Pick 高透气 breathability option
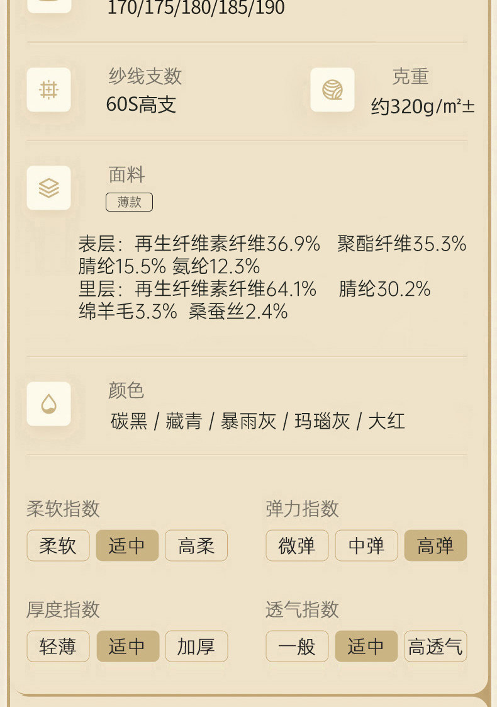Image resolution: width=497 pixels, height=707 pixels. [x=435, y=647]
